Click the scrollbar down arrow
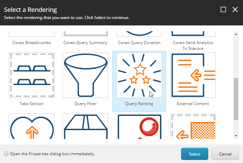The height and width of the screenshot is (163, 243). 236,136
